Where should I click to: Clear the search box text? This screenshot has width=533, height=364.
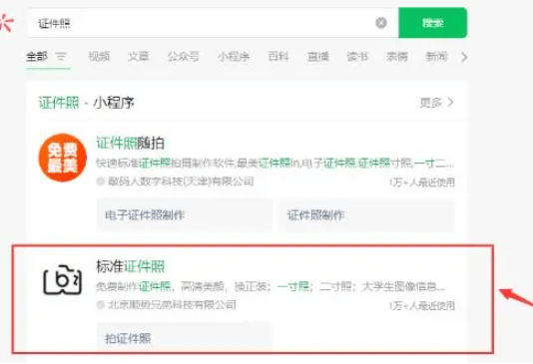coord(381,23)
